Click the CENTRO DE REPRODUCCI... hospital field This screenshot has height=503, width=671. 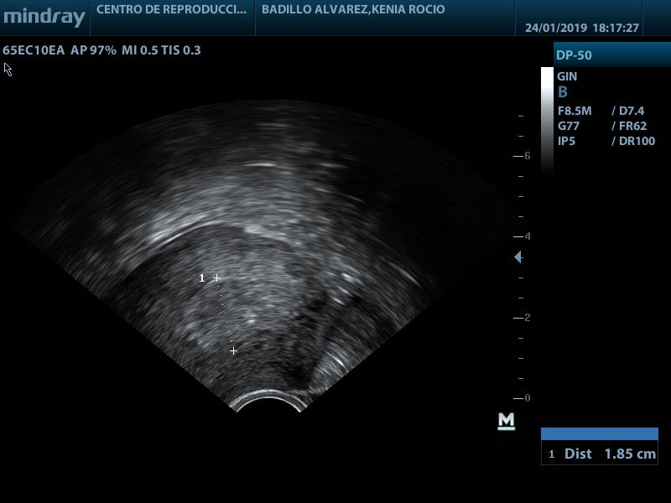[171, 10]
